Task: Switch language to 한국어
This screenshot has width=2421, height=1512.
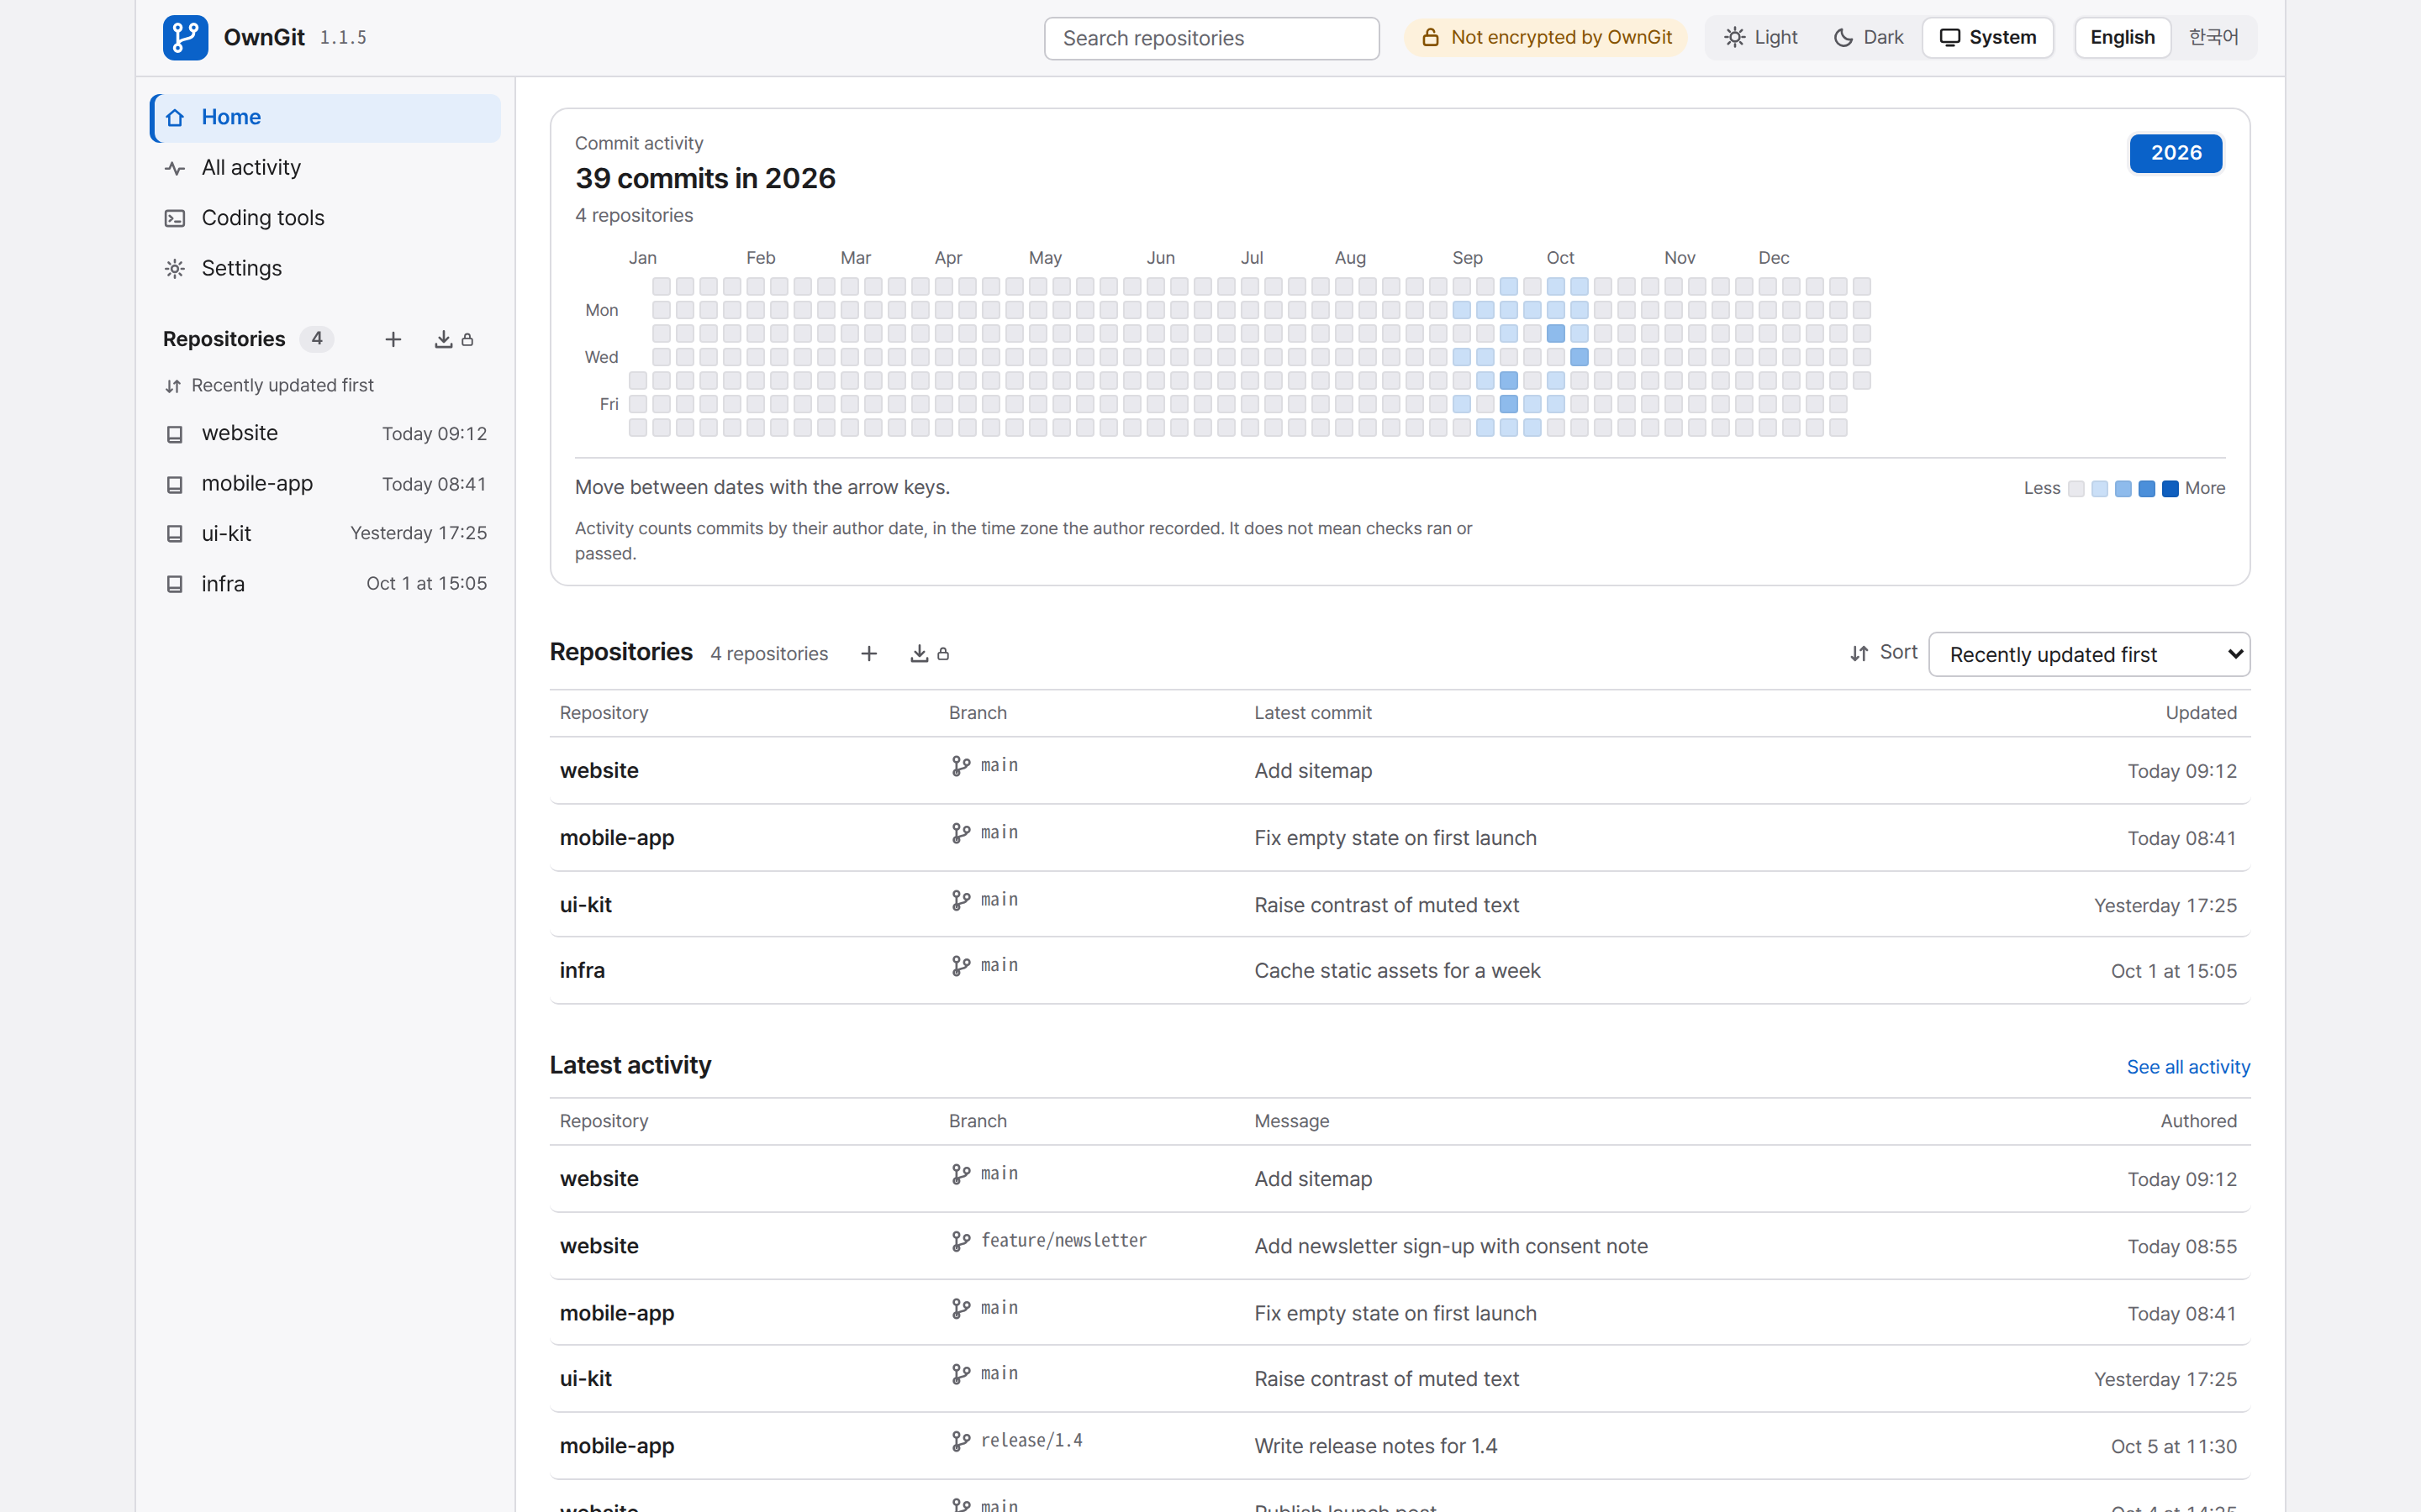Action: pyautogui.click(x=2213, y=37)
